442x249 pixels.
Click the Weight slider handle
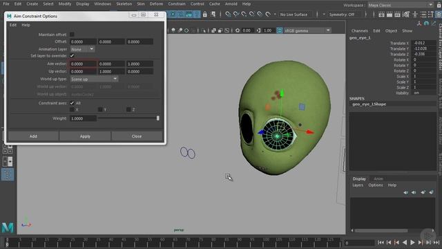158,118
